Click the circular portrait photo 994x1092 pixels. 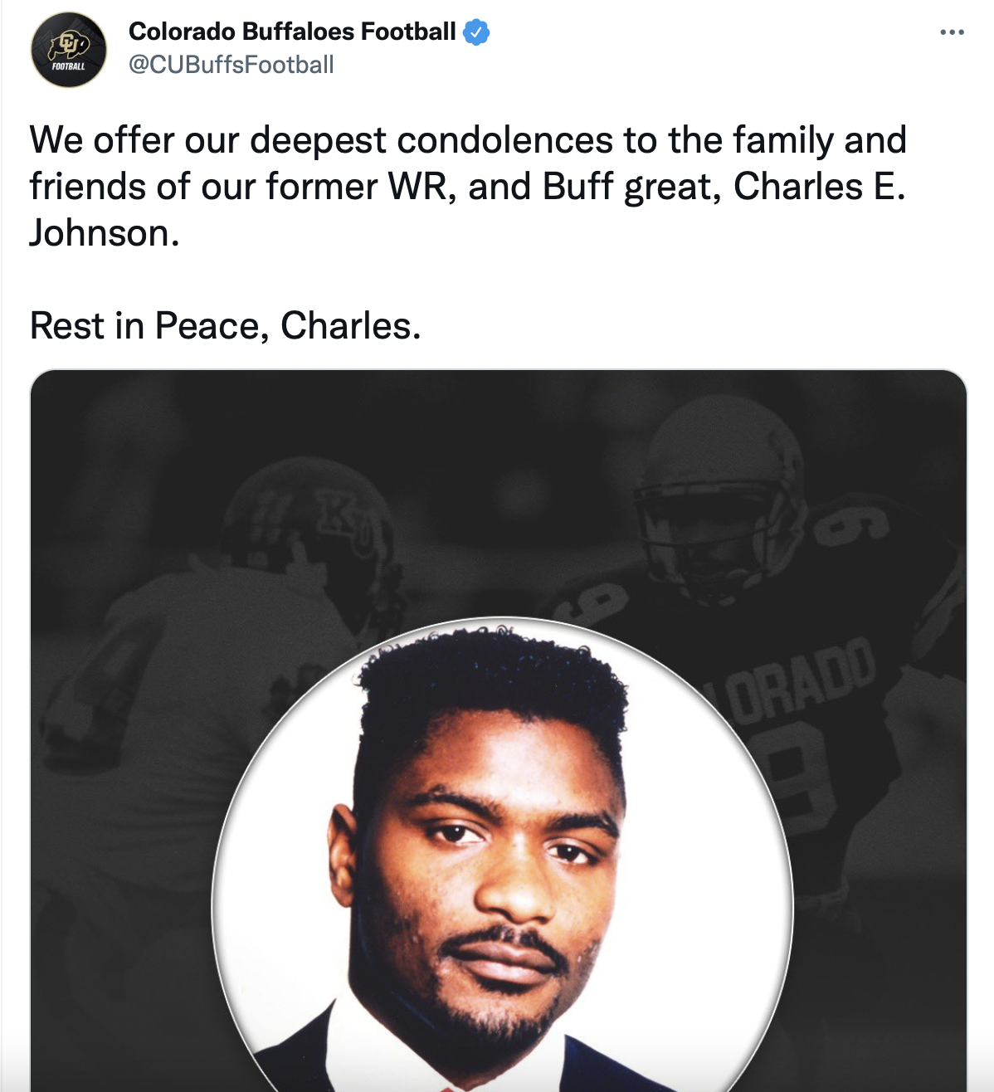tap(503, 856)
